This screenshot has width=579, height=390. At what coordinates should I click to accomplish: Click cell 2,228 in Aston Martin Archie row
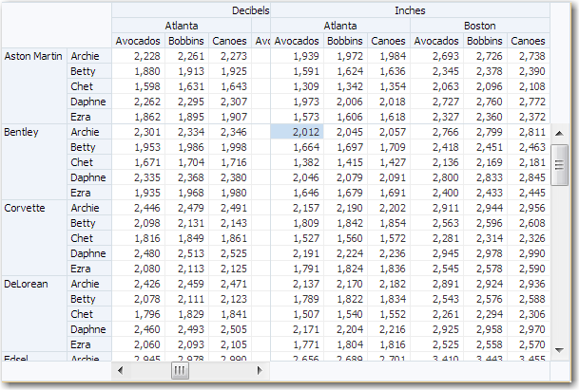point(138,56)
